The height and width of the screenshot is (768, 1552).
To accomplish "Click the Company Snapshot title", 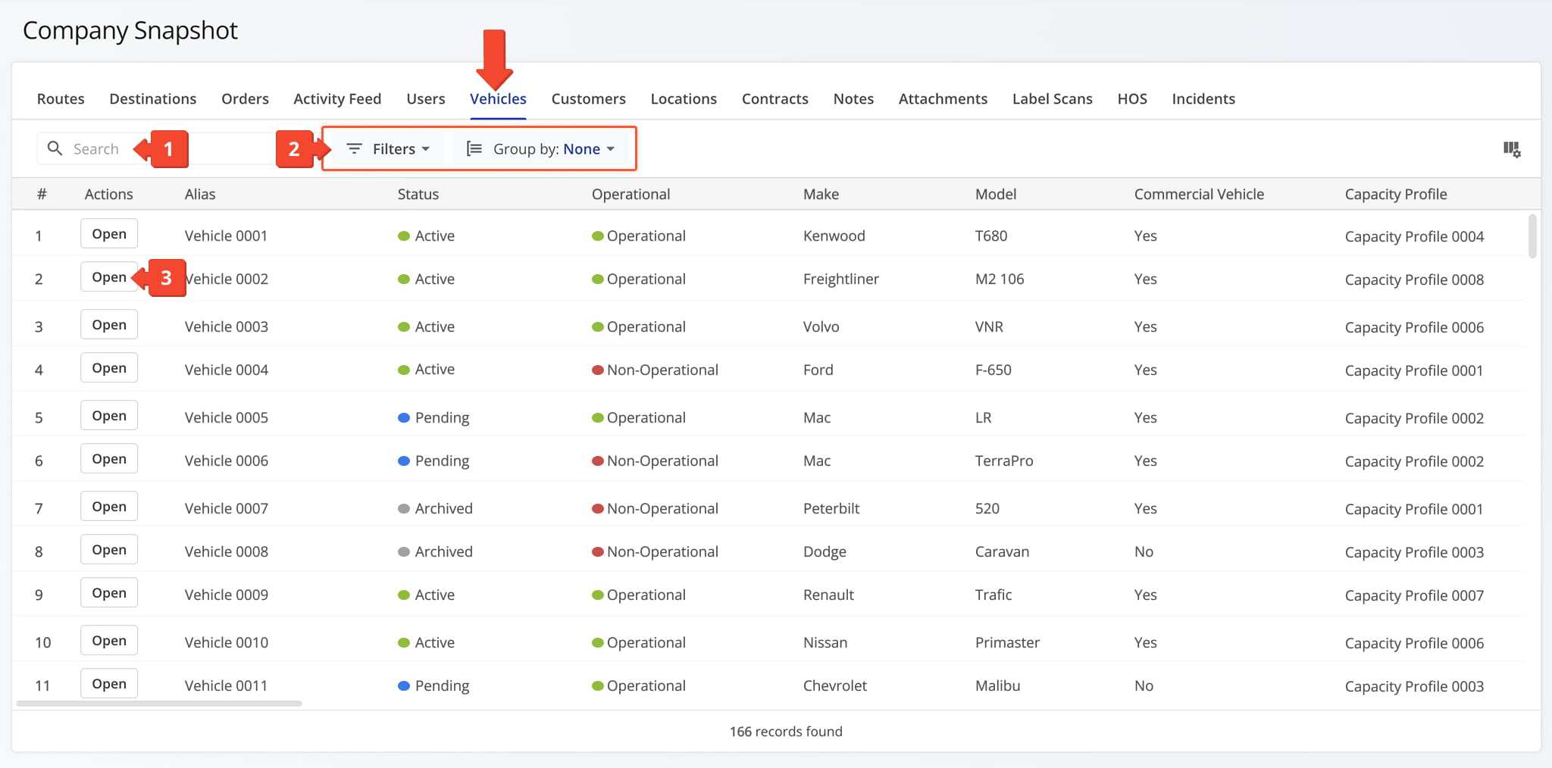I will coord(130,30).
